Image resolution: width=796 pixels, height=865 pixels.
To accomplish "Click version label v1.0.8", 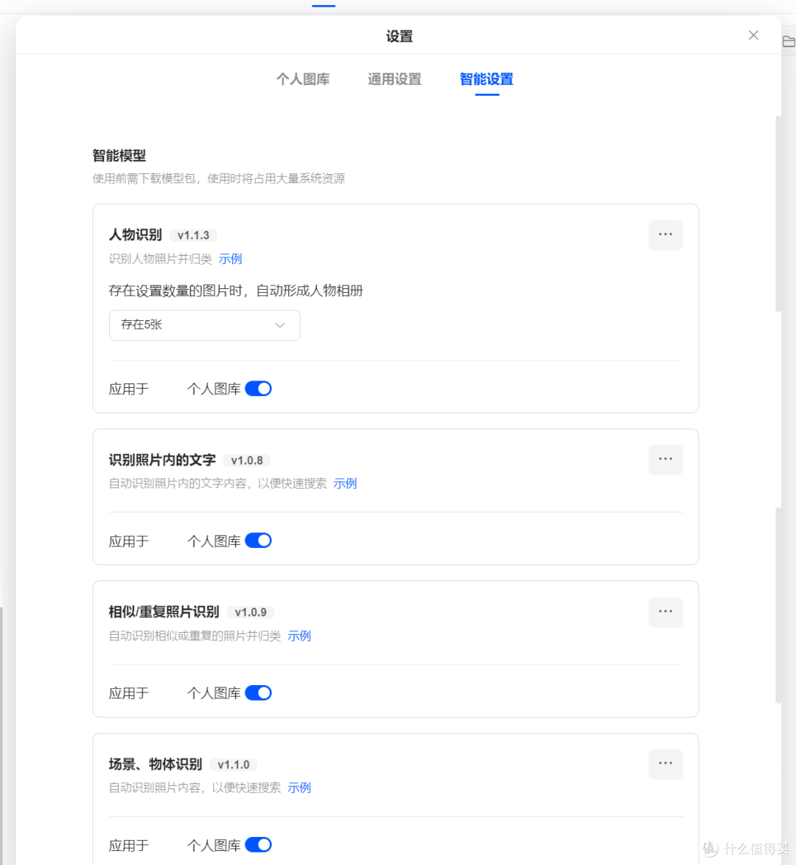I will pyautogui.click(x=246, y=460).
